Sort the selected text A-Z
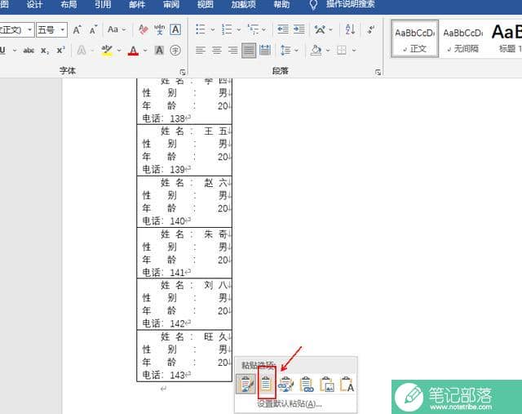This screenshot has width=522, height=414. point(350,29)
